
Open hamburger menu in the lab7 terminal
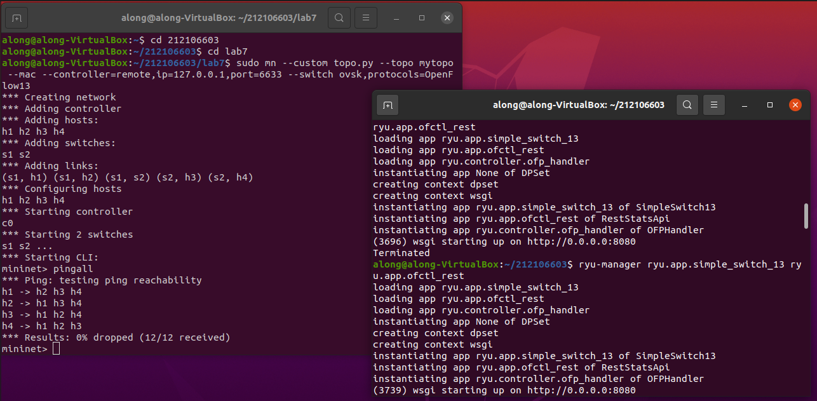tap(366, 18)
